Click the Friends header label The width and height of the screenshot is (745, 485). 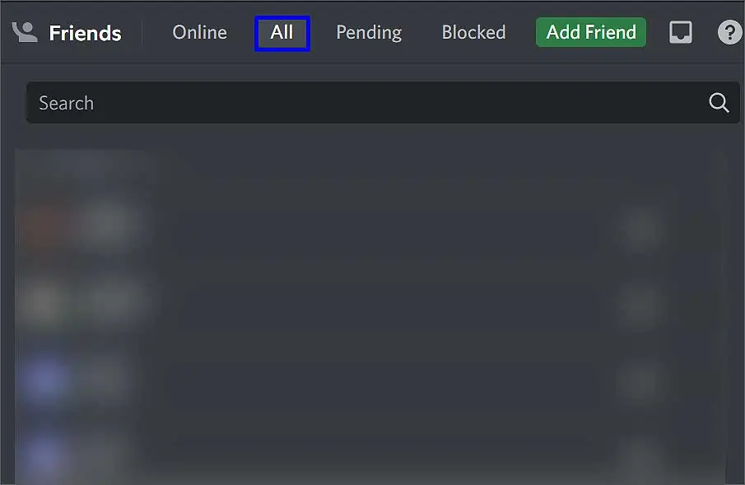[x=85, y=33]
